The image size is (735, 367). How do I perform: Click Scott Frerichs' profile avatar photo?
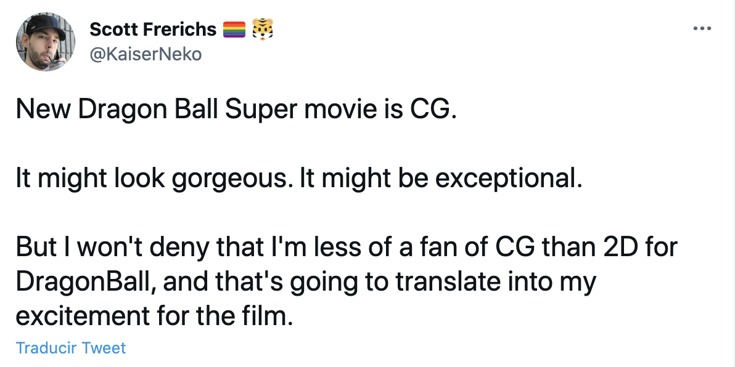point(45,42)
